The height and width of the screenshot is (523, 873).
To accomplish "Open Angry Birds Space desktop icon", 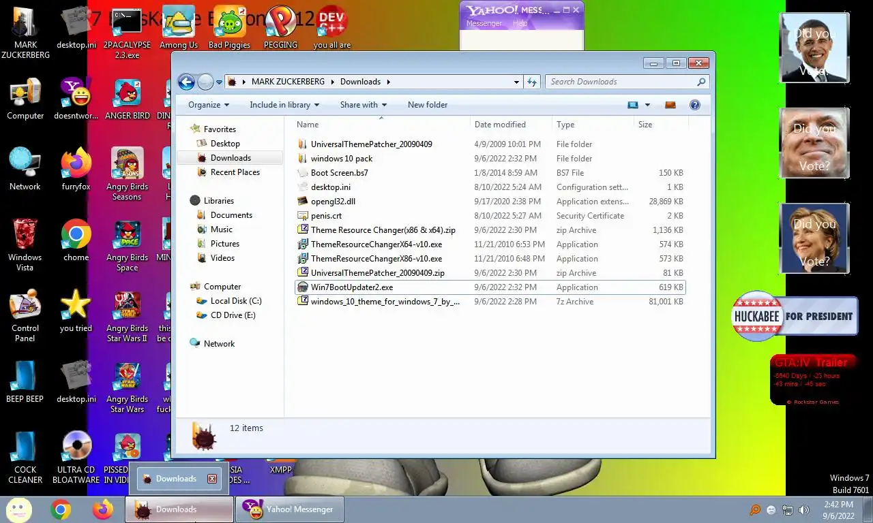I will (127, 246).
